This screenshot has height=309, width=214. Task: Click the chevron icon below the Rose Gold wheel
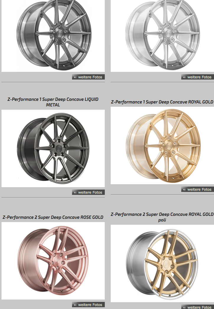tap(75, 305)
